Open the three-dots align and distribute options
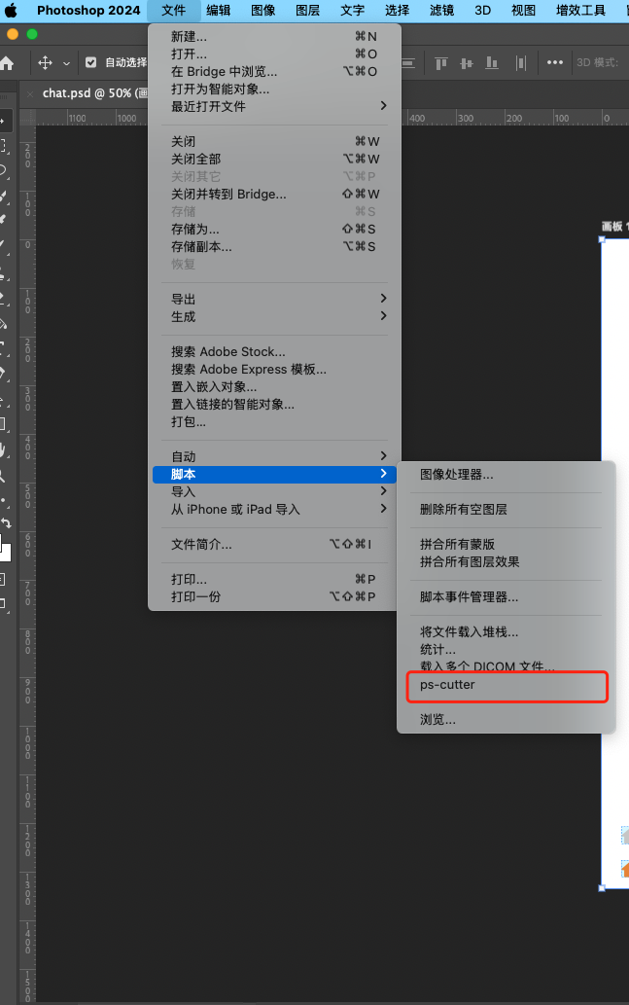The height and width of the screenshot is (1005, 629). (555, 63)
